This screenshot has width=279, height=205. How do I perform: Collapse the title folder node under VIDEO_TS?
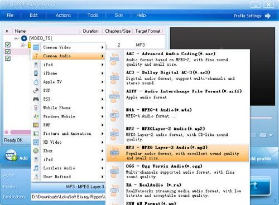(x=23, y=45)
